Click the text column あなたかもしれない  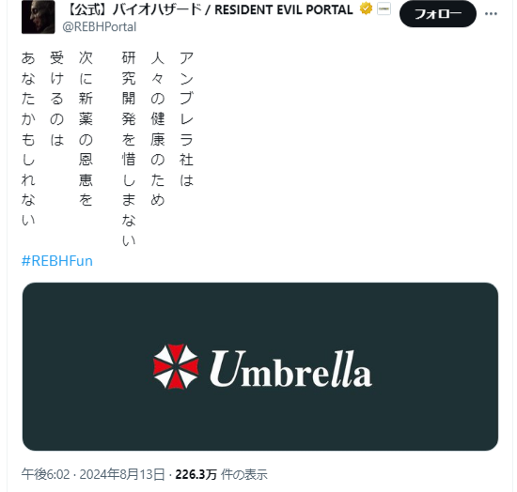pyautogui.click(x=28, y=139)
